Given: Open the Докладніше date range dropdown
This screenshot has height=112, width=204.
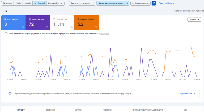Looking at the screenshot, I should coord(55,3).
